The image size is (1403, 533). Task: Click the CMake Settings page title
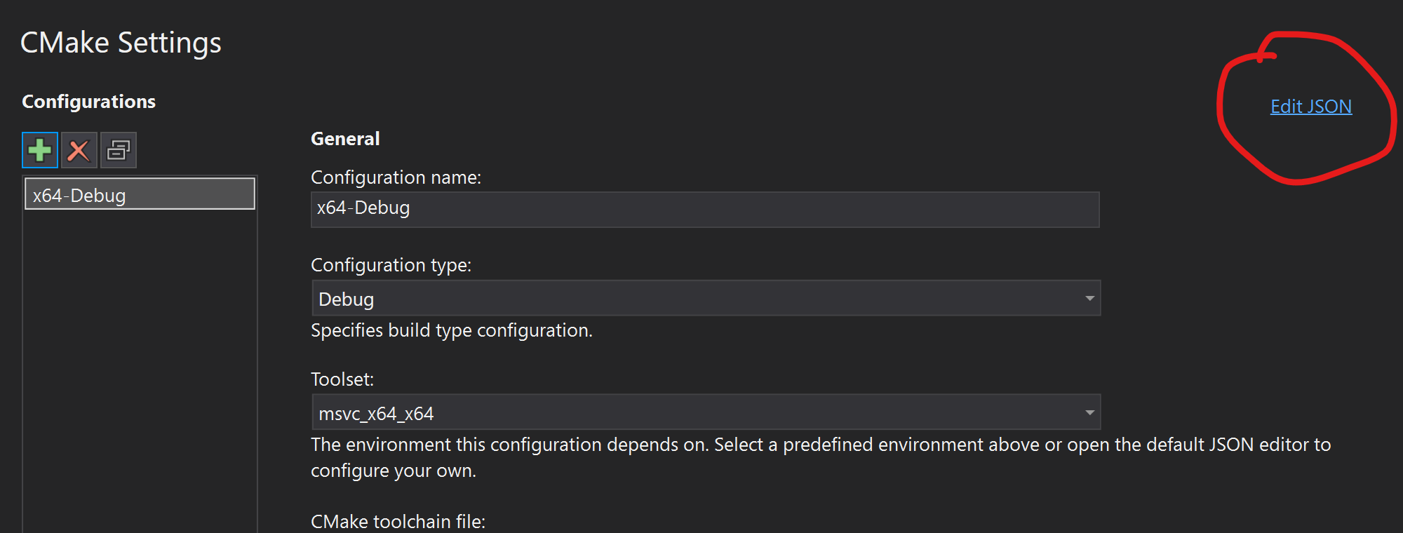point(121,43)
